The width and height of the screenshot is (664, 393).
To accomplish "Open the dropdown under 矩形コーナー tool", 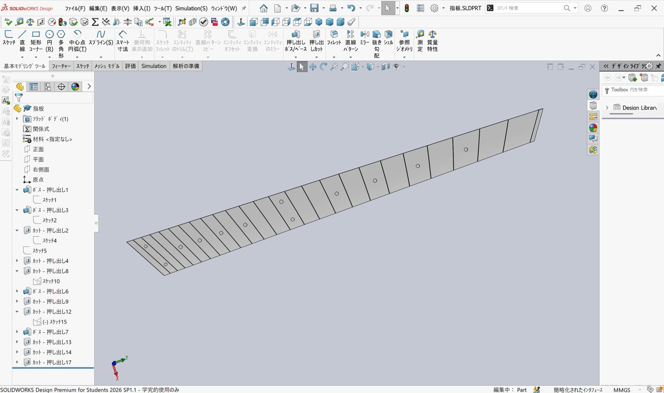I will point(36,57).
